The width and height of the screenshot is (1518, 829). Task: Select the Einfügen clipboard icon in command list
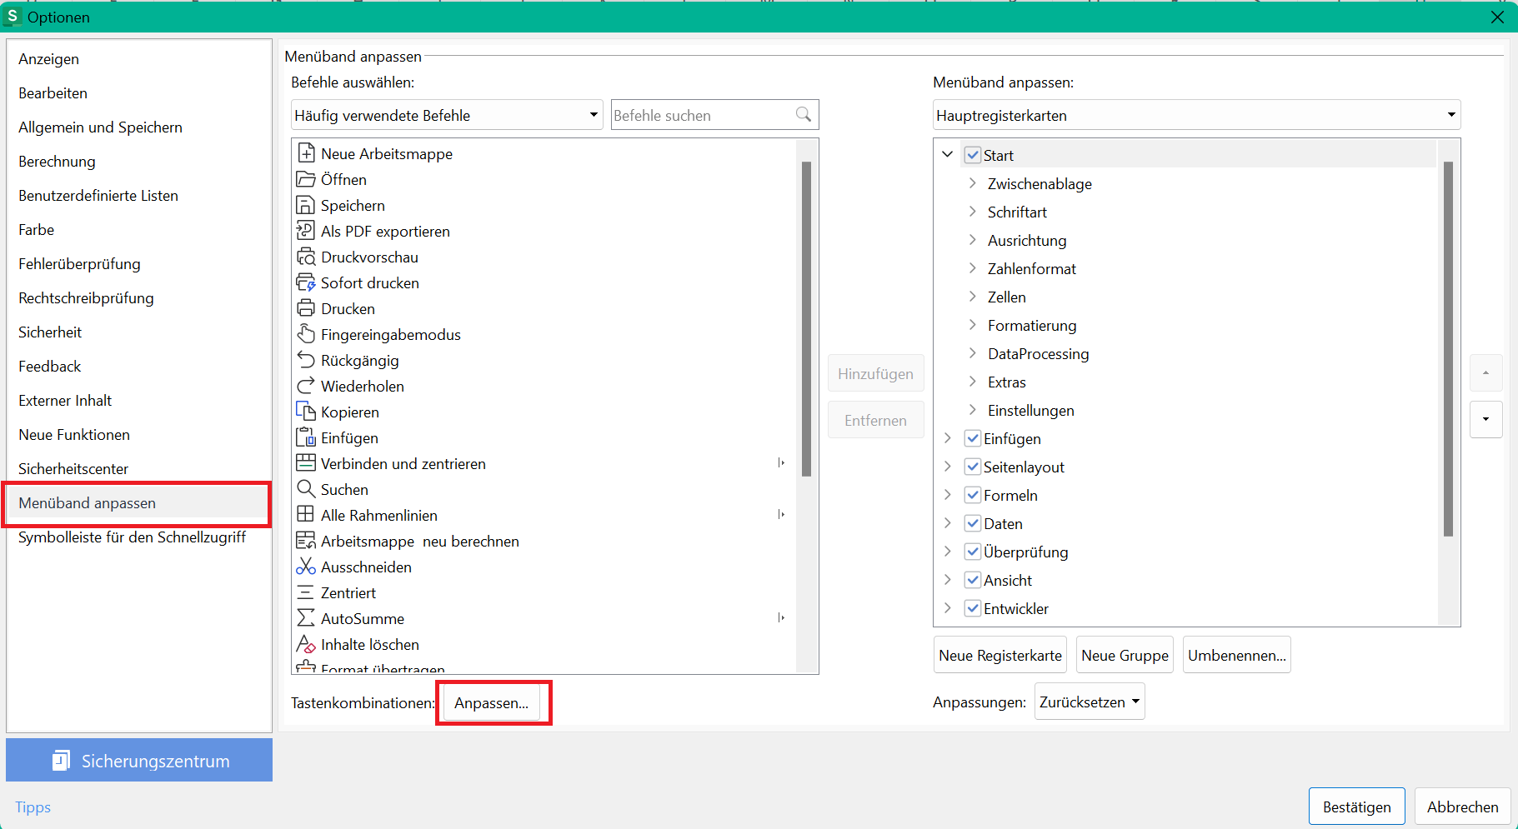pos(306,437)
